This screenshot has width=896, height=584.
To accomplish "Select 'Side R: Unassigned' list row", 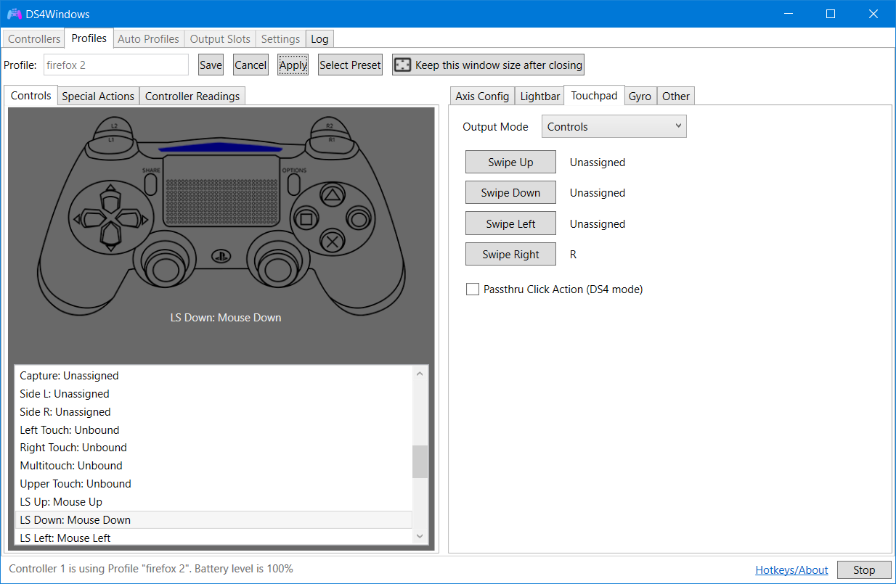I will (x=213, y=412).
